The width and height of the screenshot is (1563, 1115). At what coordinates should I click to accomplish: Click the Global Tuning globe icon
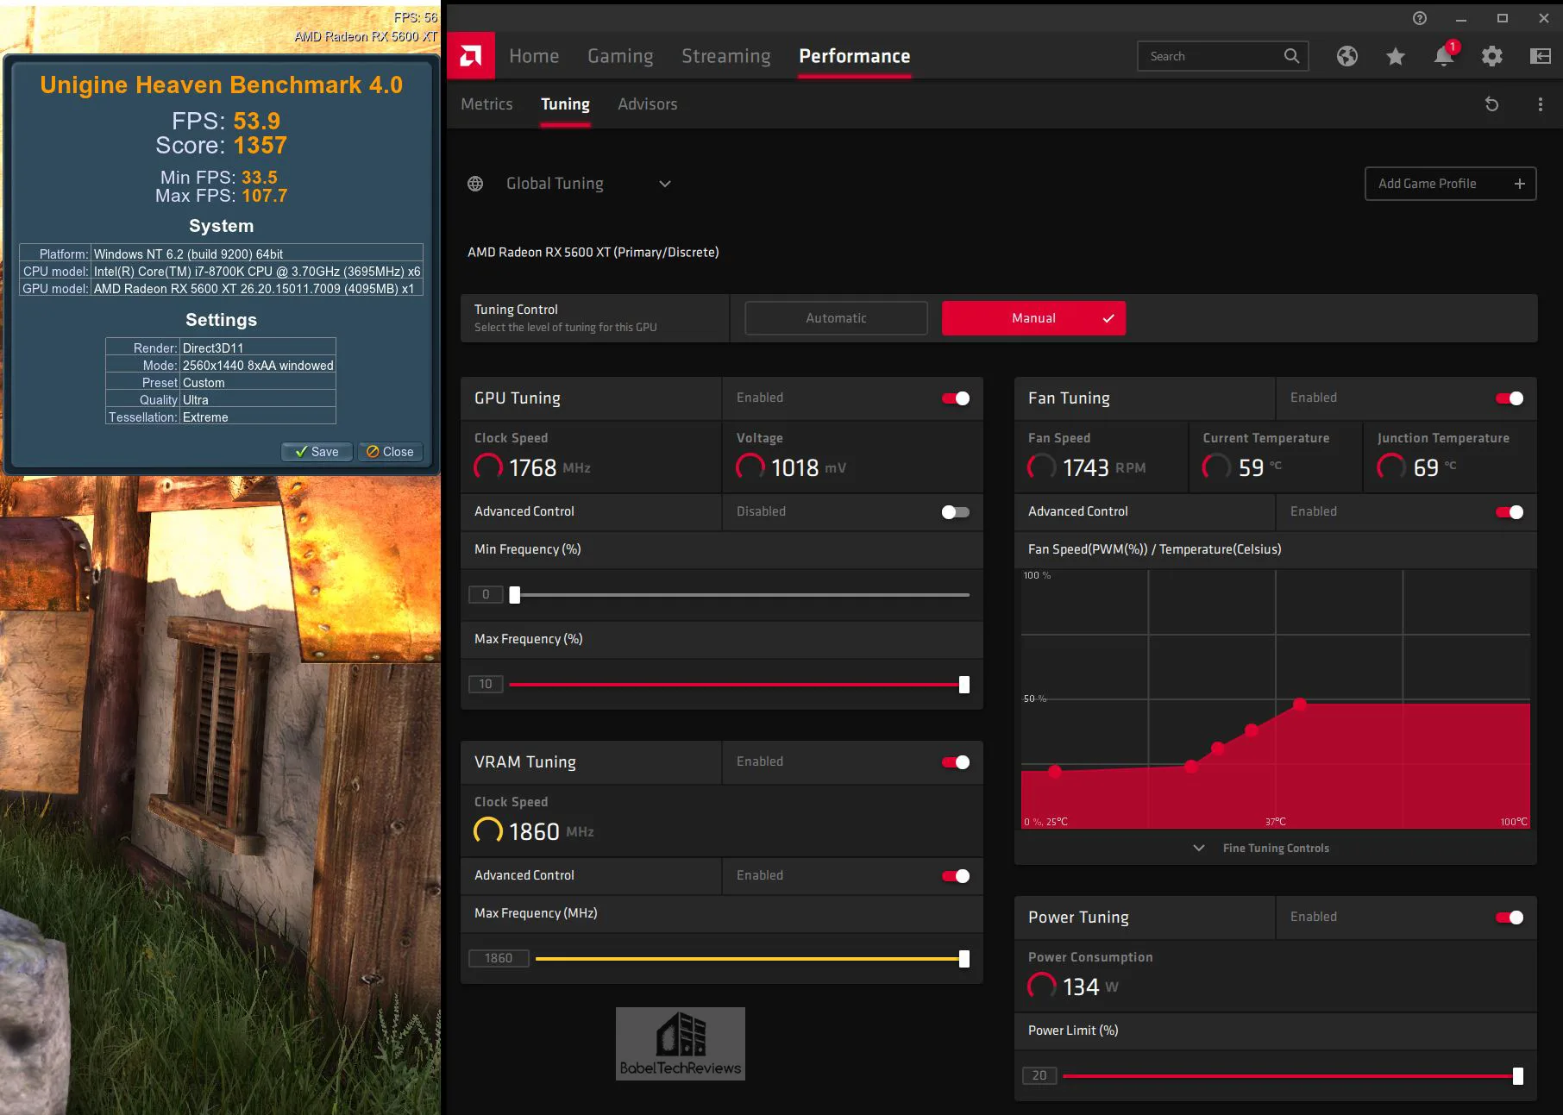pos(475,184)
